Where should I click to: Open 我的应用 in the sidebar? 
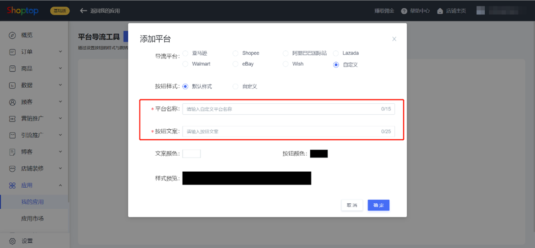32,202
